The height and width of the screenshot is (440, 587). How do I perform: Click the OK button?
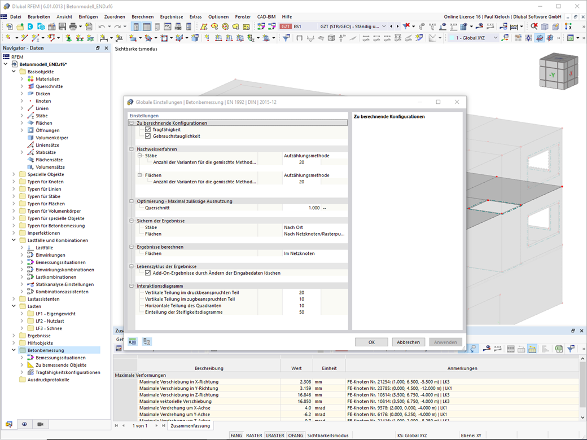click(371, 342)
